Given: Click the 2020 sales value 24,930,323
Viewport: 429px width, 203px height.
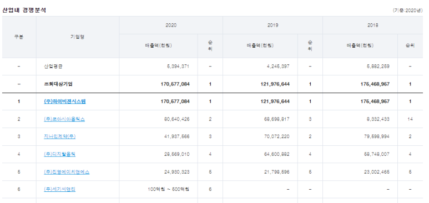Looking at the screenshot, I should click(176, 172).
